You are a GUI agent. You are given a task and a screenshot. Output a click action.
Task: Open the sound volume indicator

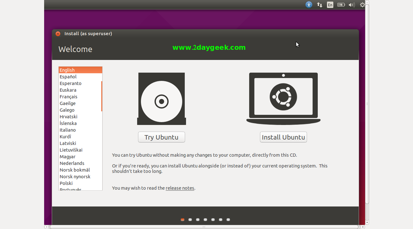[352, 5]
